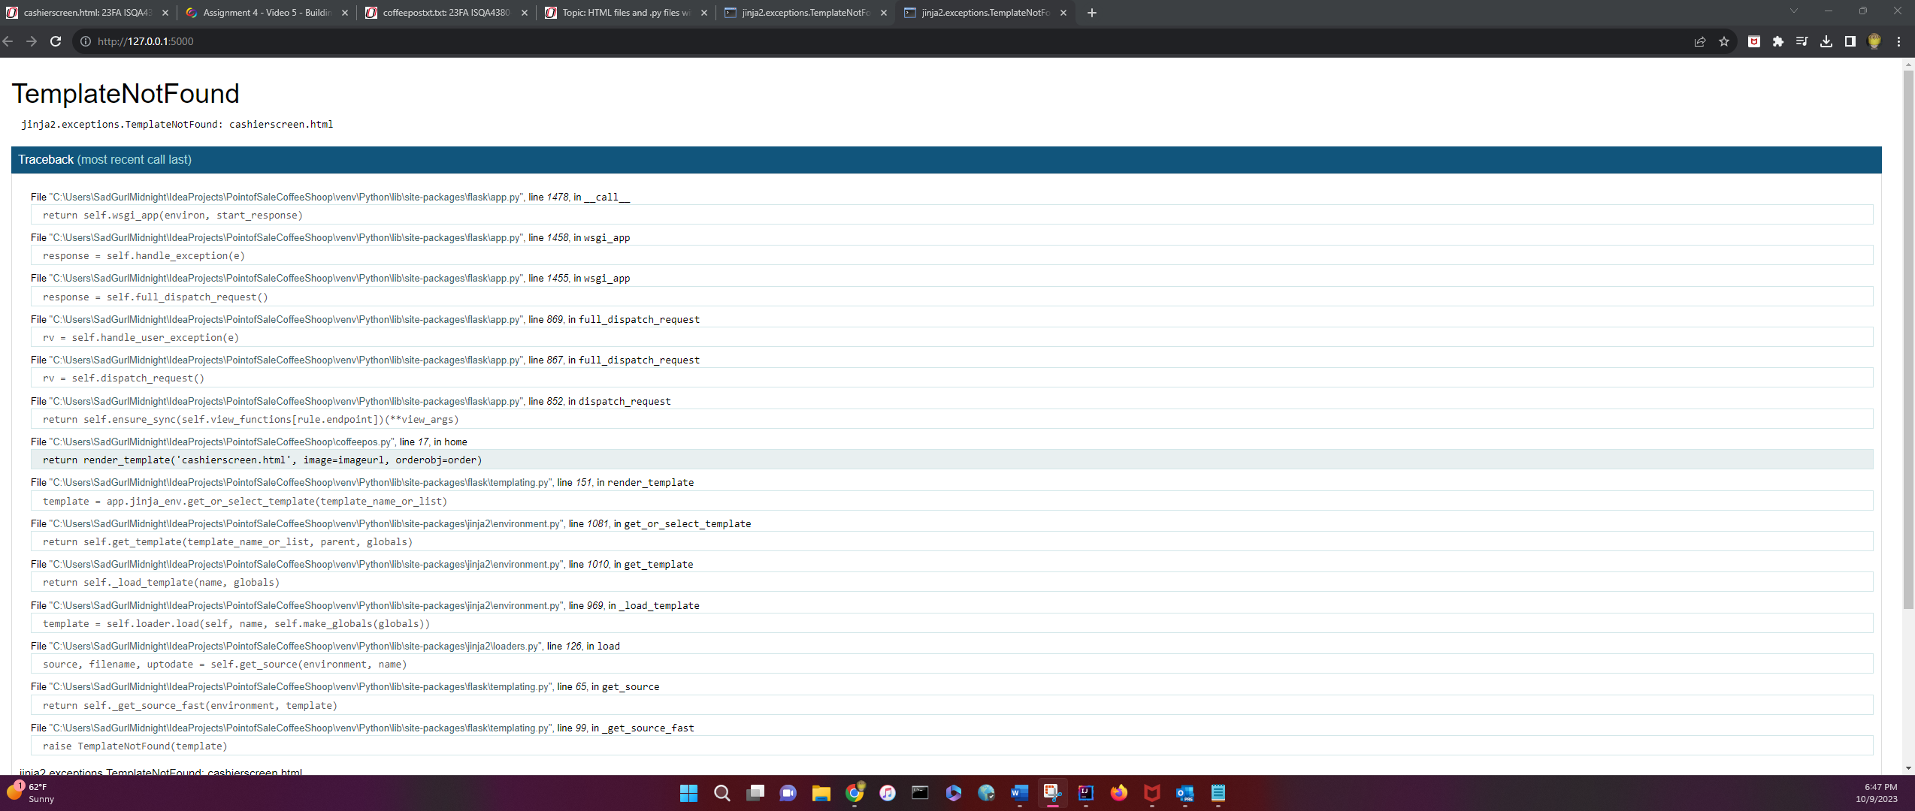Click the vertical scrollbar thumb
The width and height of the screenshot is (1915, 811).
pyautogui.click(x=1908, y=338)
